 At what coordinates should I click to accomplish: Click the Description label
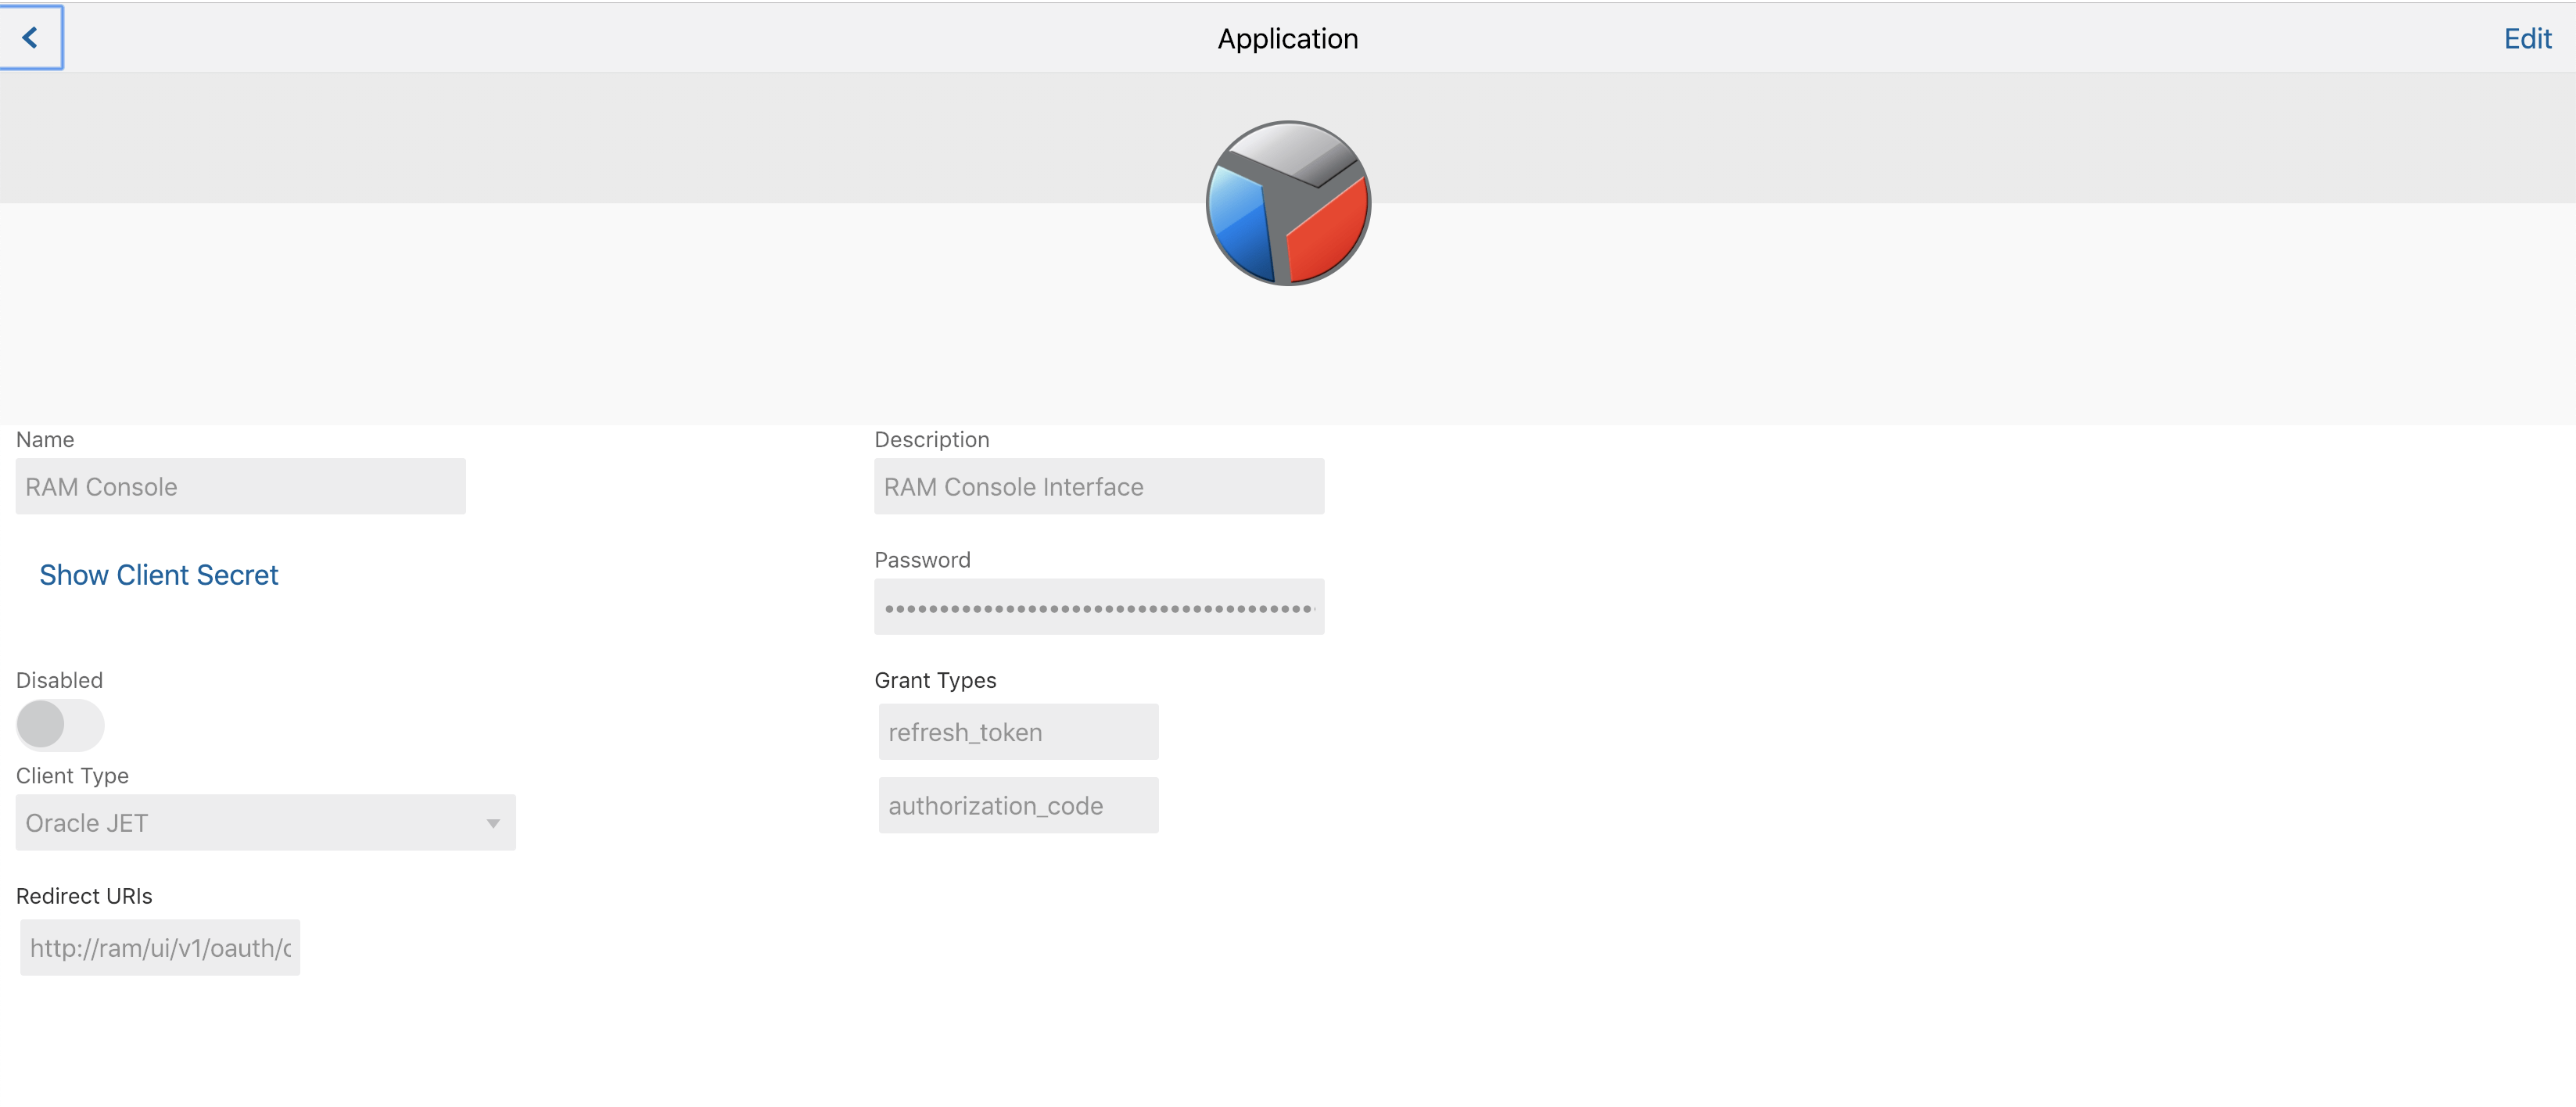pyautogui.click(x=931, y=440)
